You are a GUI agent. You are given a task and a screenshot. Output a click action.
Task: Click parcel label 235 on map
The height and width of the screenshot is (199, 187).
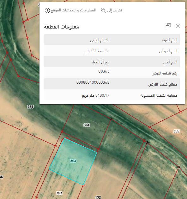point(30,106)
